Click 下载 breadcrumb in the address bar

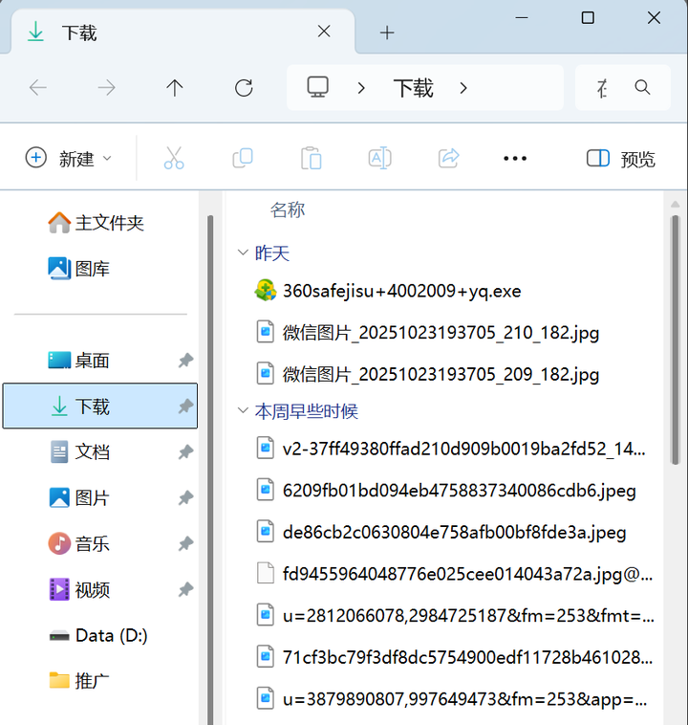coord(413,88)
